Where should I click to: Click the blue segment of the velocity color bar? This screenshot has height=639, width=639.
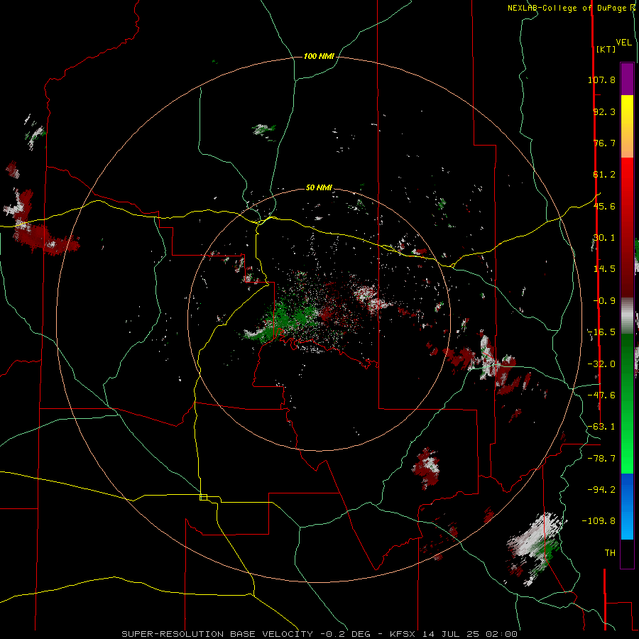[627, 506]
